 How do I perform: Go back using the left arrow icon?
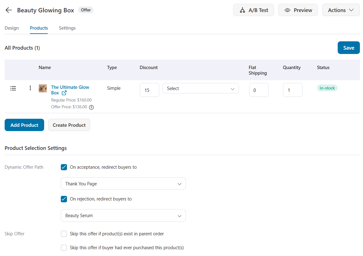(x=9, y=10)
